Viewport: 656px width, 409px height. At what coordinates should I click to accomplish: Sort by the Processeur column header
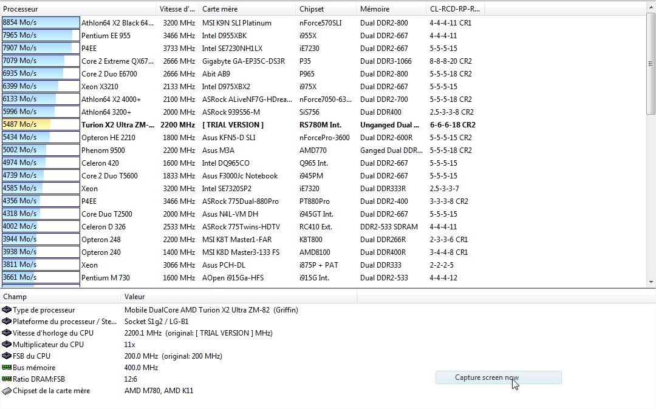click(78, 8)
